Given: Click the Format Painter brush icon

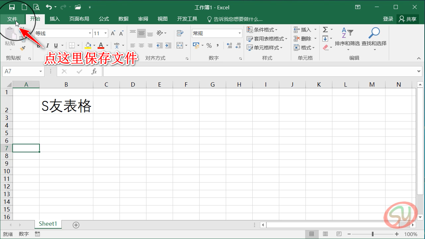Looking at the screenshot, I should pyautogui.click(x=23, y=48).
